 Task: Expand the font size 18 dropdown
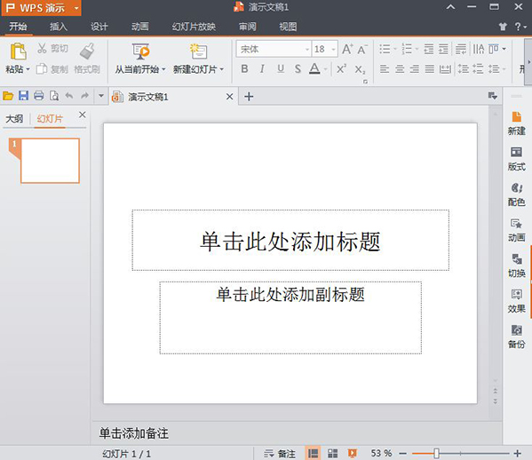coord(334,50)
